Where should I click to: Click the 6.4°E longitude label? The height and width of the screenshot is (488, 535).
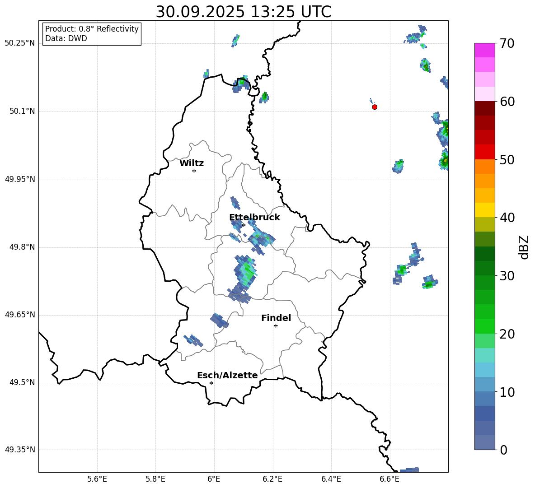[331, 479]
